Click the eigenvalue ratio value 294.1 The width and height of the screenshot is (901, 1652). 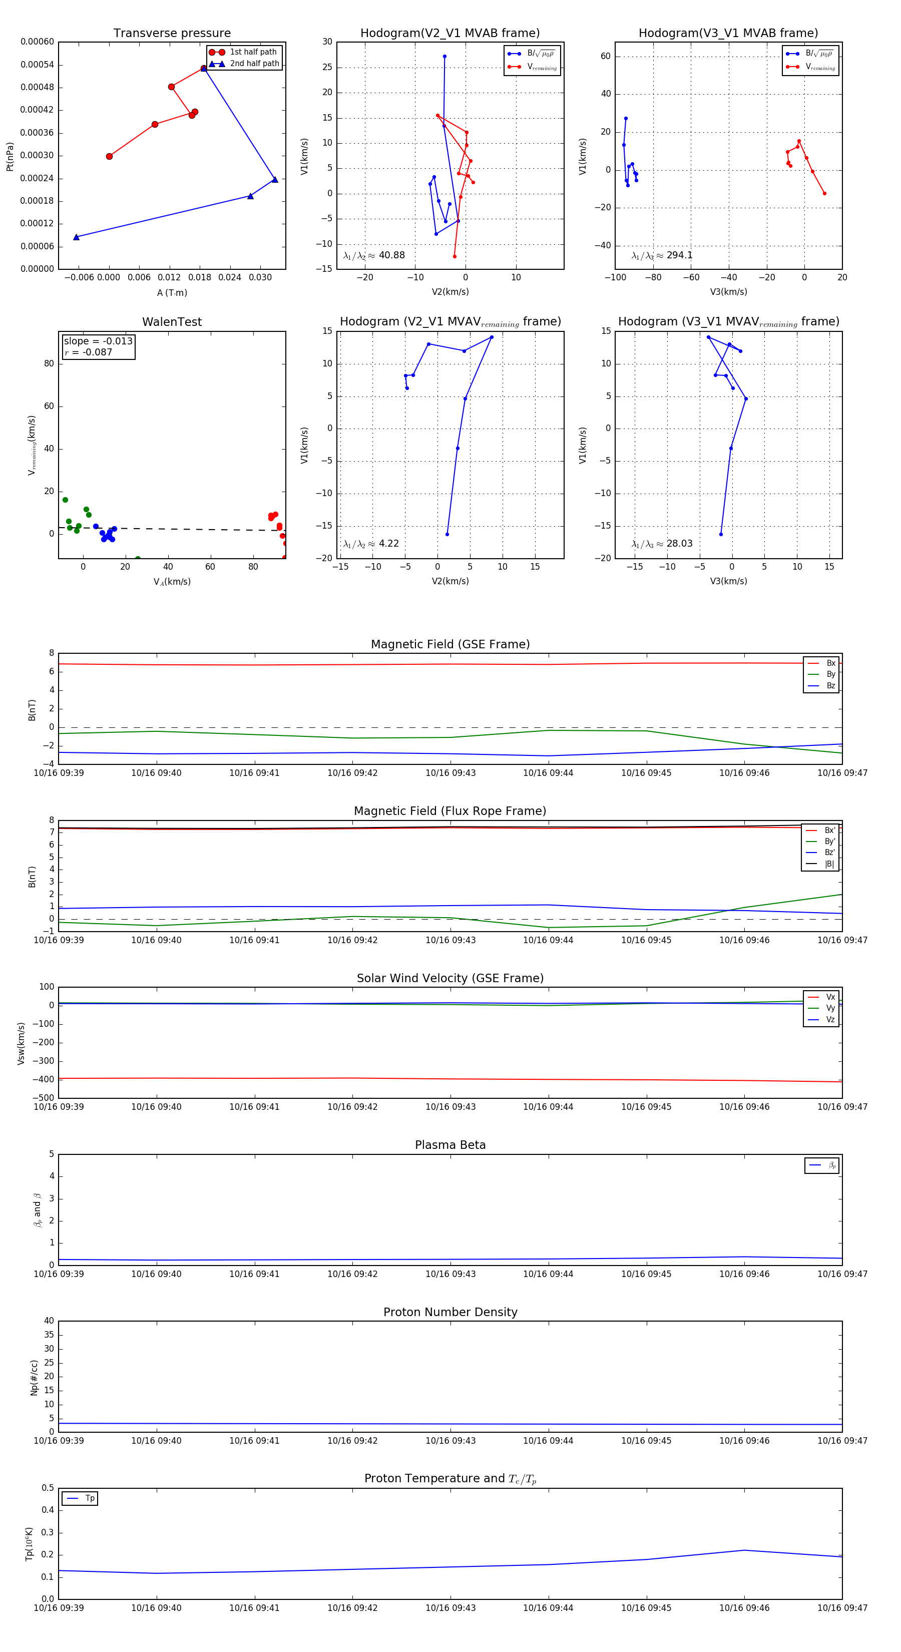(680, 255)
